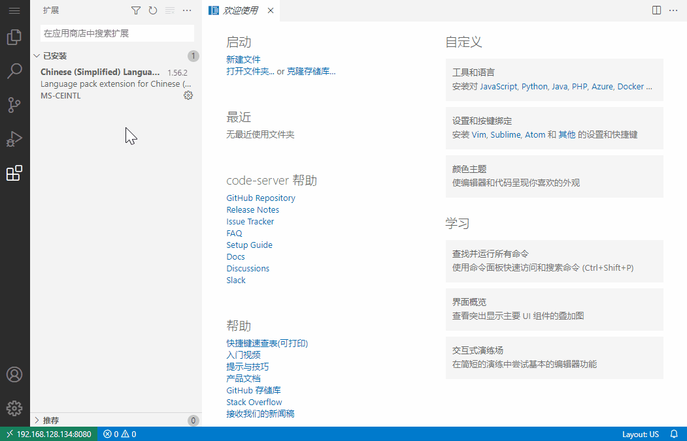Select the 欢迎使用 editor tab
Image resolution: width=687 pixels, height=441 pixels.
pos(239,10)
